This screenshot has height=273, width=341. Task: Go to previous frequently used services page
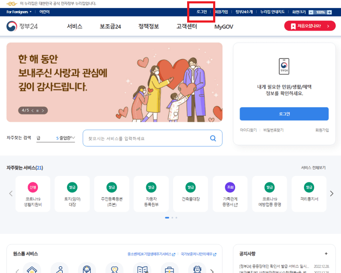pyautogui.click(x=11, y=193)
